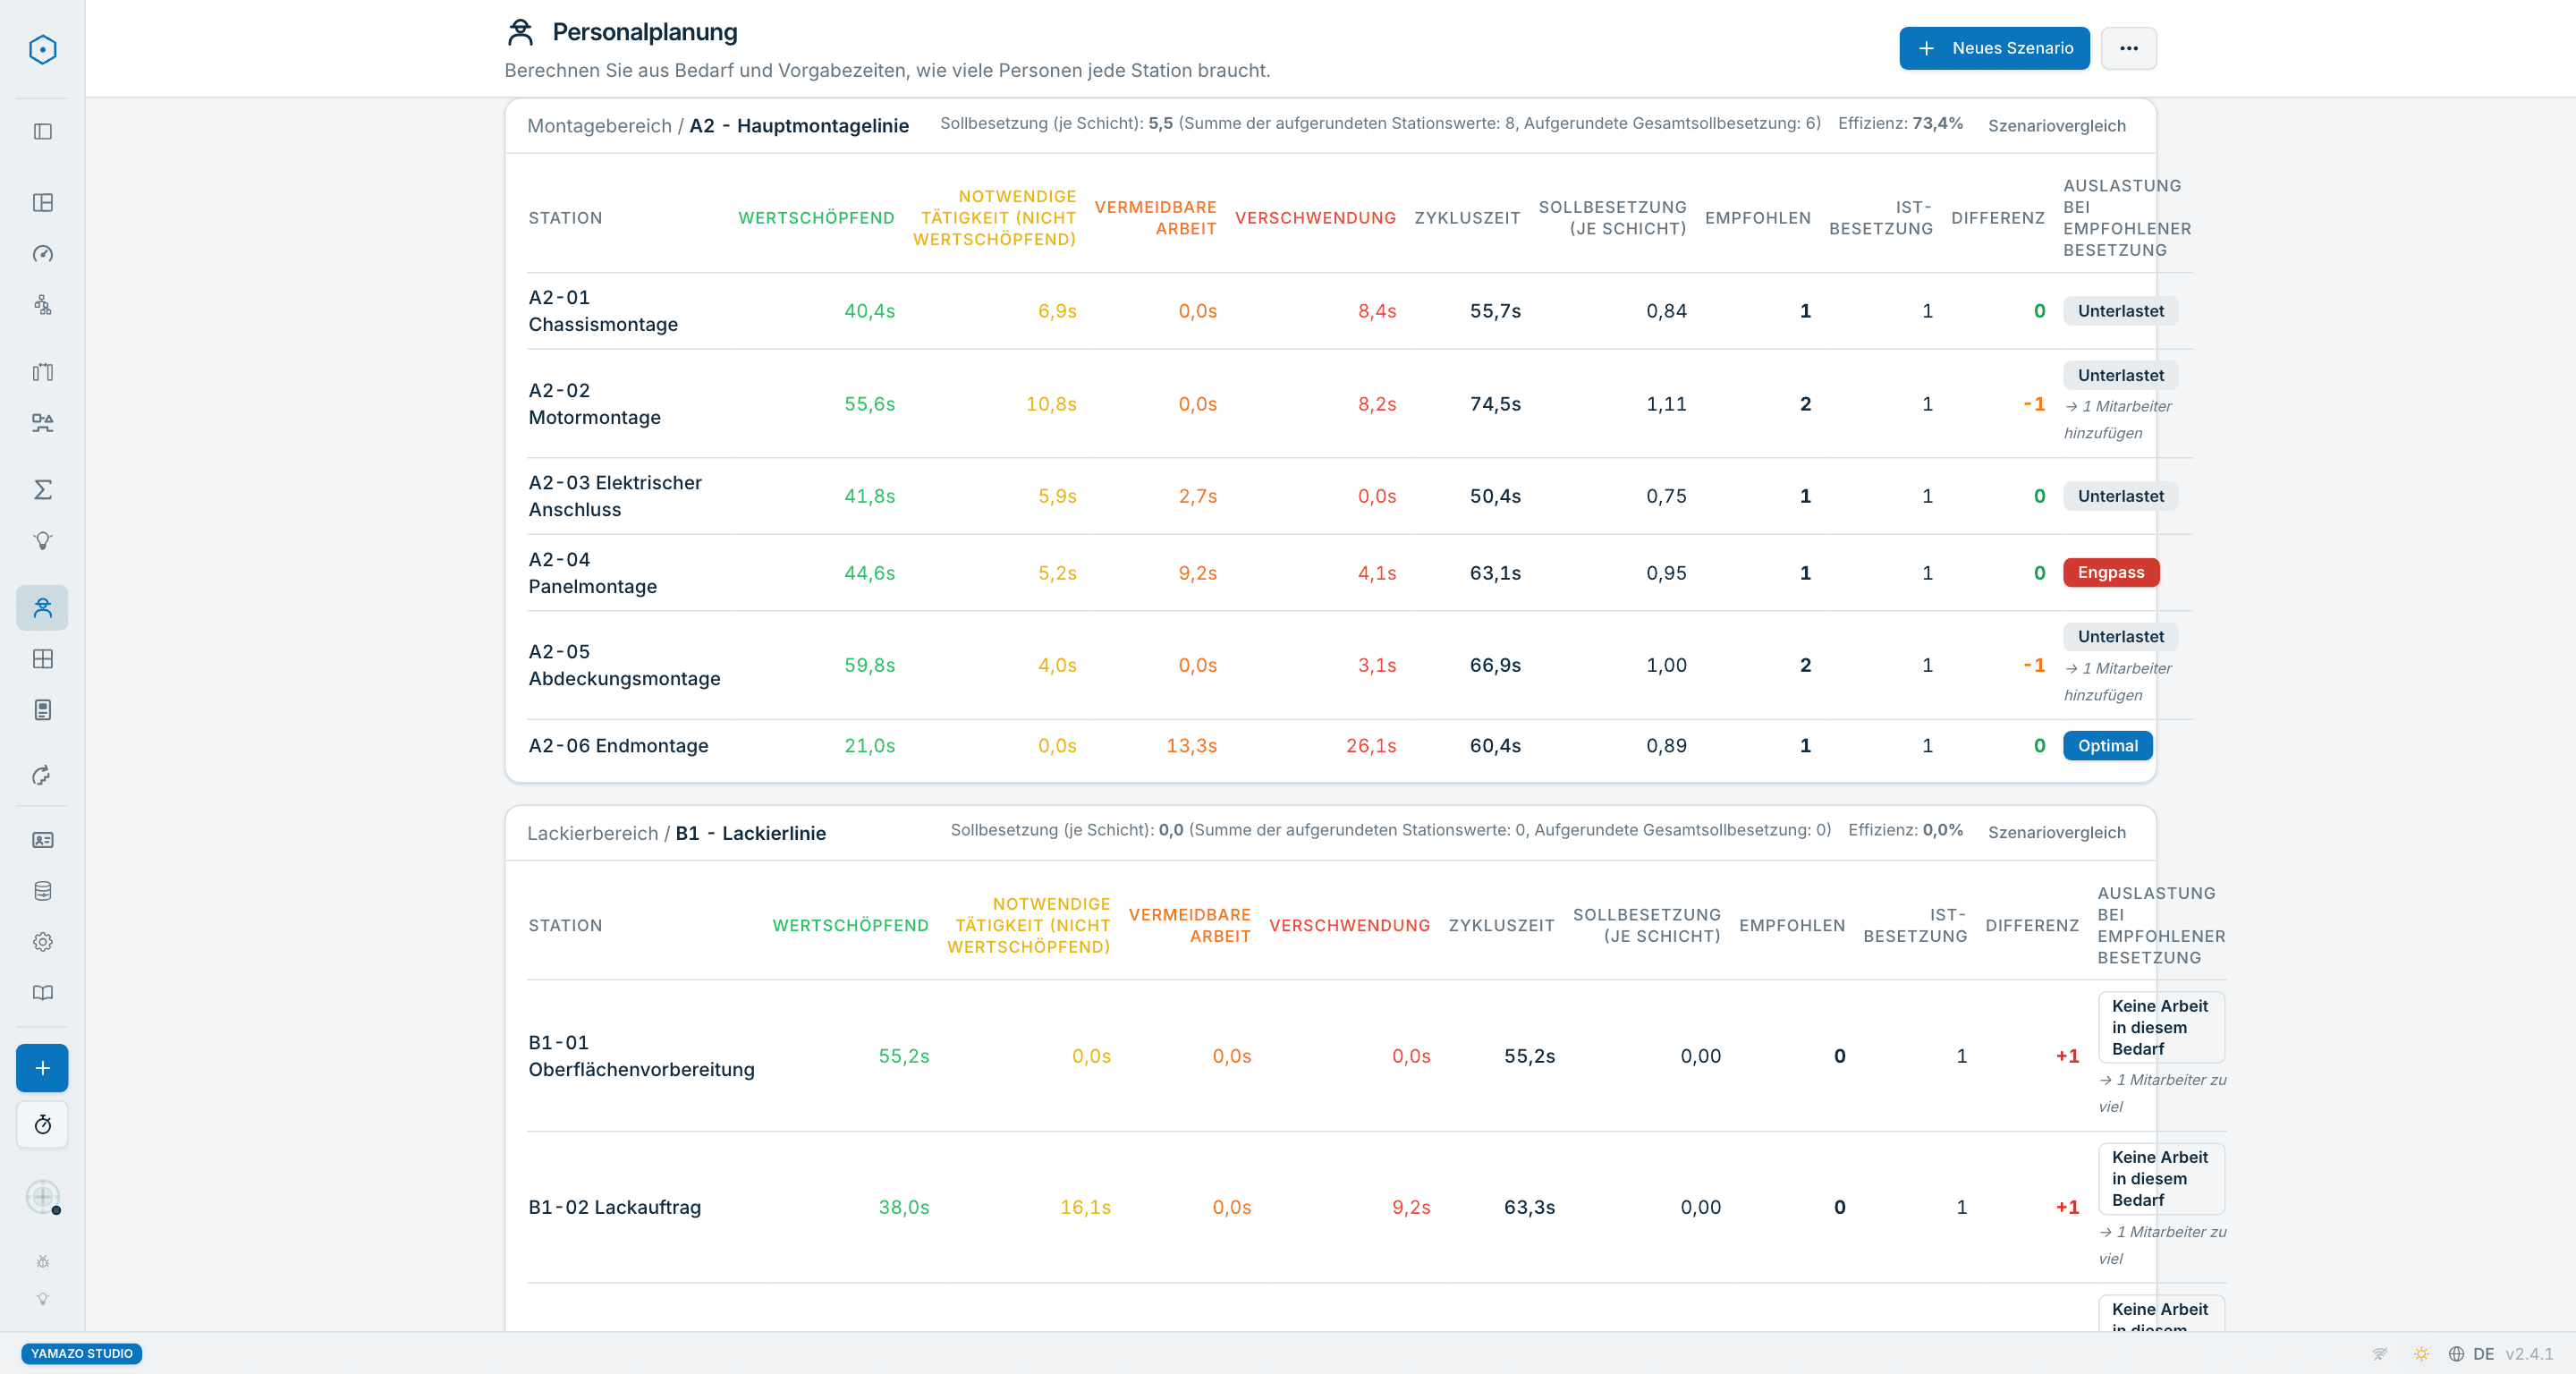Click the Engpass badge for A2-04 Panelmontage

pyautogui.click(x=2110, y=572)
